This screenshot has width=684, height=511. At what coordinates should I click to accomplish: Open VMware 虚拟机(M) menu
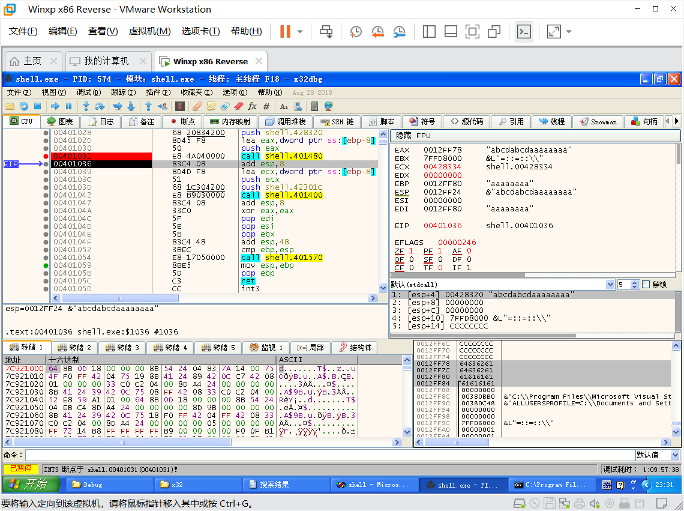149,31
